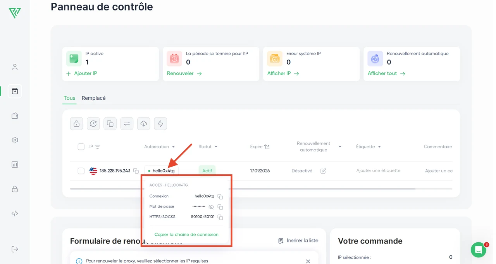Click the Désactivé auto-renewal text
This screenshot has height=264, width=496.
[302, 171]
